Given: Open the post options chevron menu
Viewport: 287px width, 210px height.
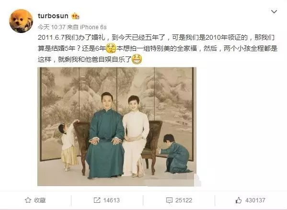Looking at the screenshot, I should [x=274, y=11].
